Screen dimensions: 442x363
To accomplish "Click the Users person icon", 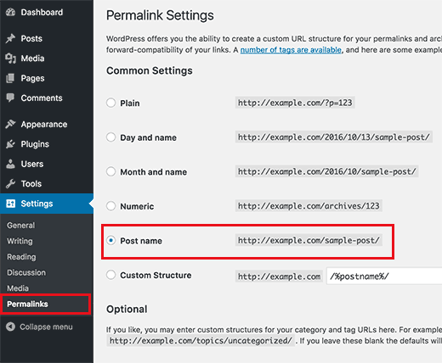I will (10, 164).
